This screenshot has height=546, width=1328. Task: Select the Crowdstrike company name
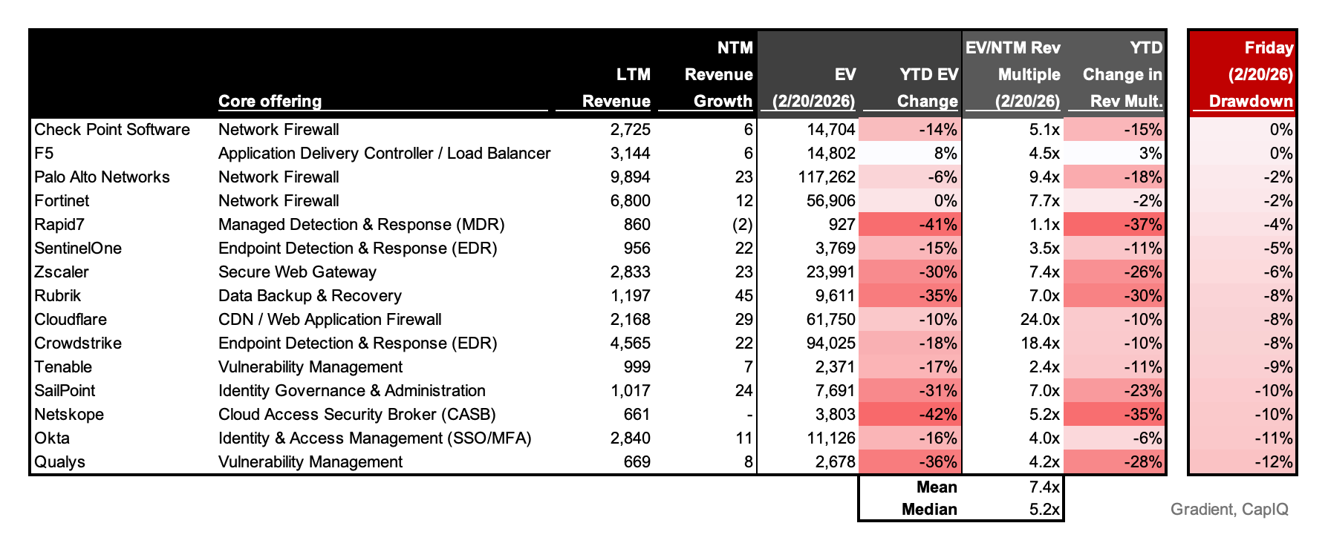click(x=78, y=343)
